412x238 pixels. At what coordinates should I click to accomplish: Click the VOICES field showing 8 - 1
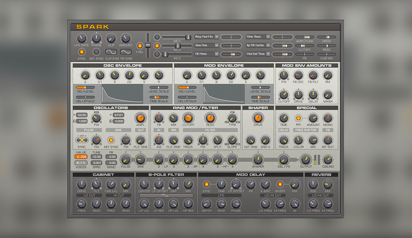(x=81, y=163)
